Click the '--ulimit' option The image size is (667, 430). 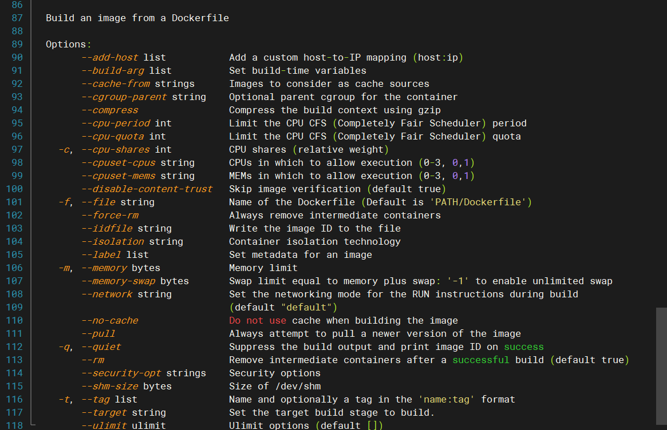104,425
